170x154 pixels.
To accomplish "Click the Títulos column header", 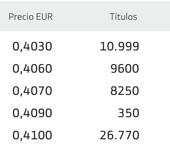I will 123,17.
